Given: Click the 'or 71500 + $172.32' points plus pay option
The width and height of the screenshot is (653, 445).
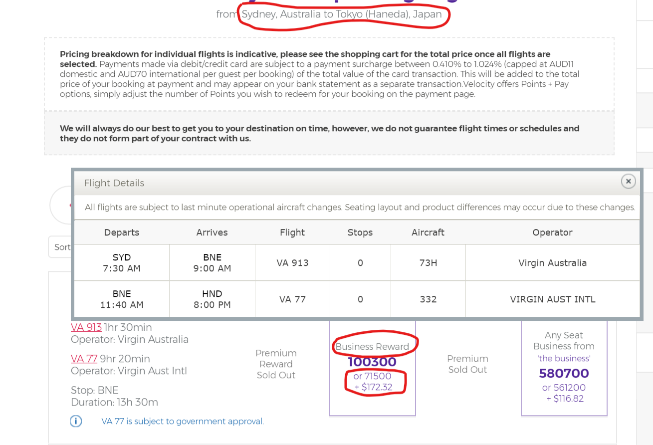Looking at the screenshot, I should 373,382.
